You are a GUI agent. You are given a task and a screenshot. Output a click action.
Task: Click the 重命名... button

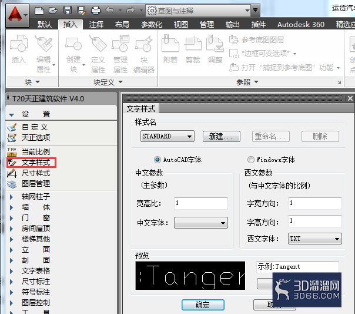click(271, 136)
